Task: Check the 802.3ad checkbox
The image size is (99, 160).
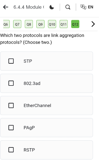Action: (x=11, y=83)
